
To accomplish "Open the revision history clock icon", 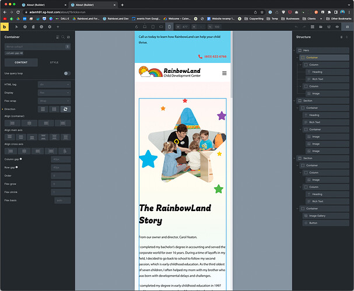I will point(41,27).
